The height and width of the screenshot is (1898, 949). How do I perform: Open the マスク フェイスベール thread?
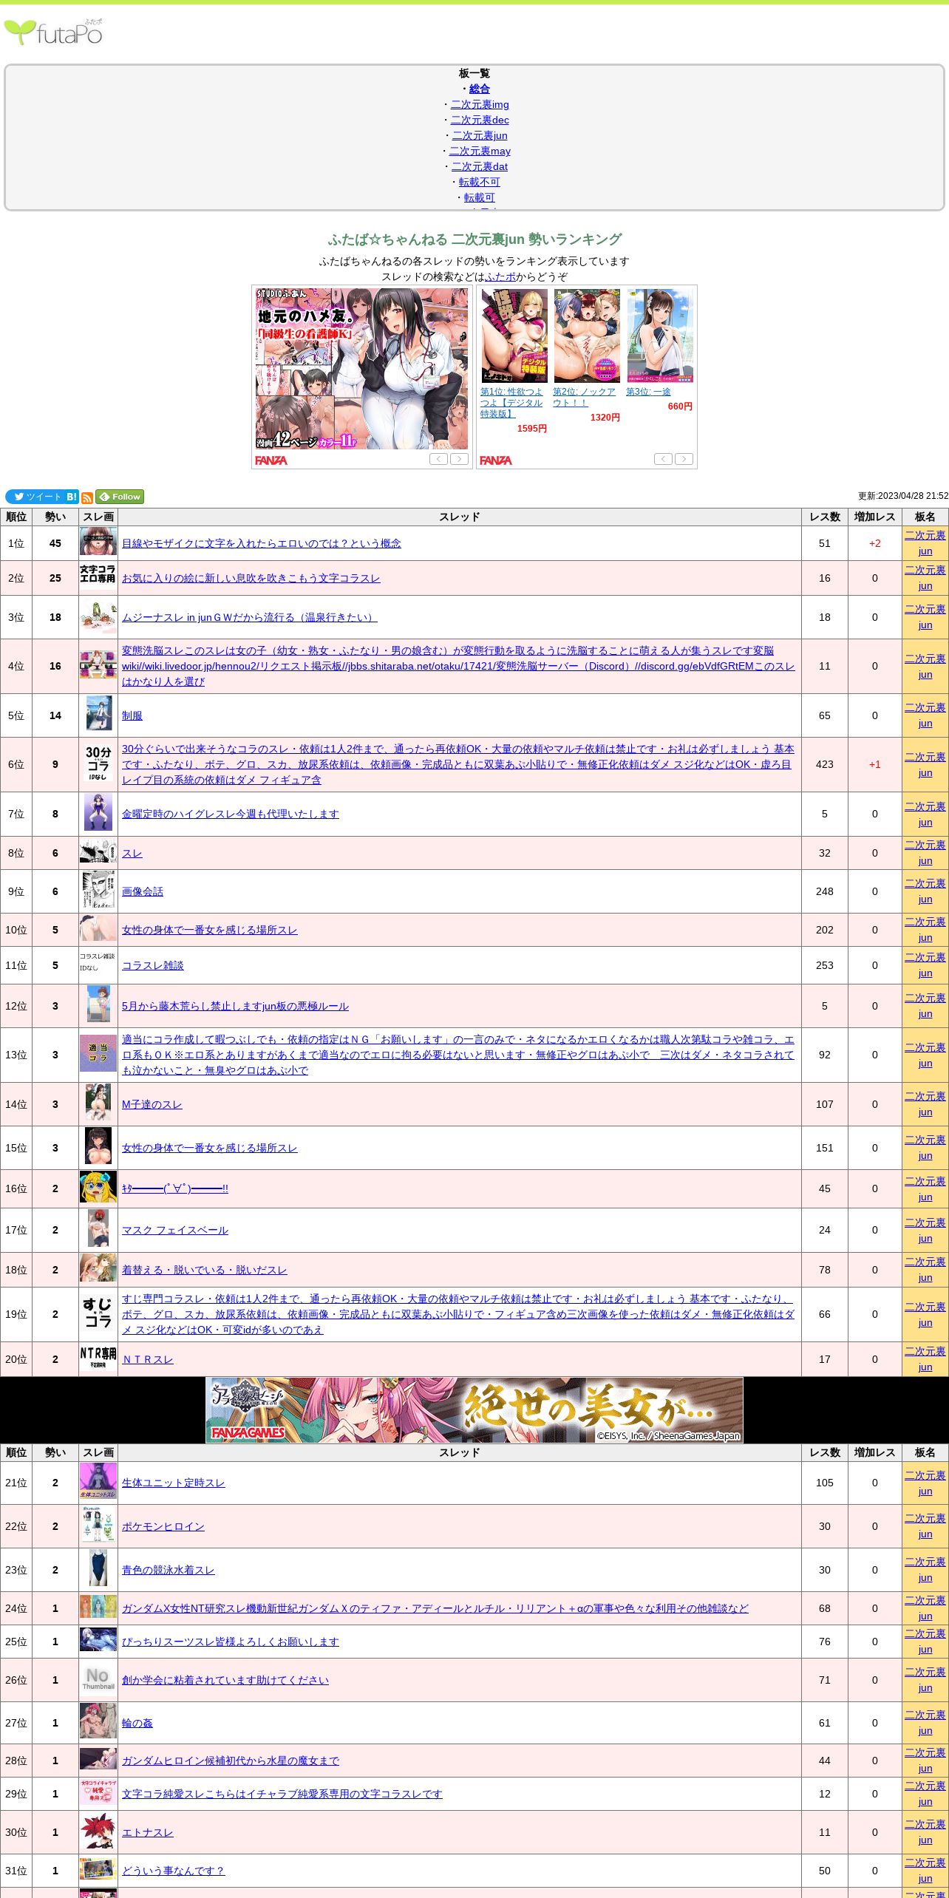175,1230
